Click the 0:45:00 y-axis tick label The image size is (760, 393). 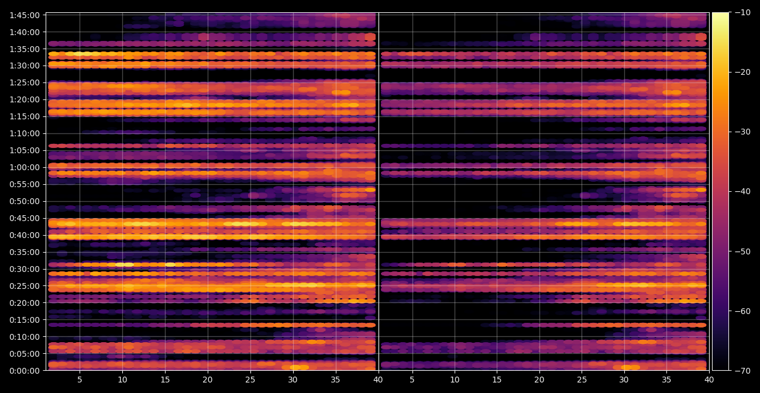[x=25, y=218]
